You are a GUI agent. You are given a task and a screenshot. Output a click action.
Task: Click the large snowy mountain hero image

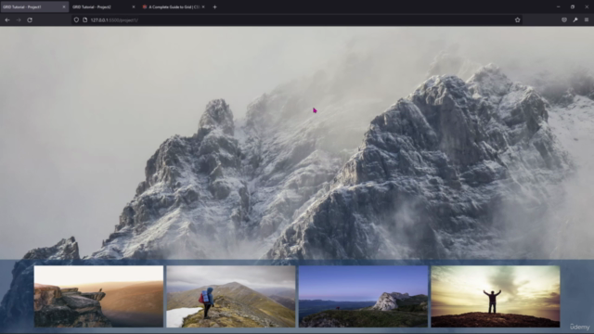(297, 143)
